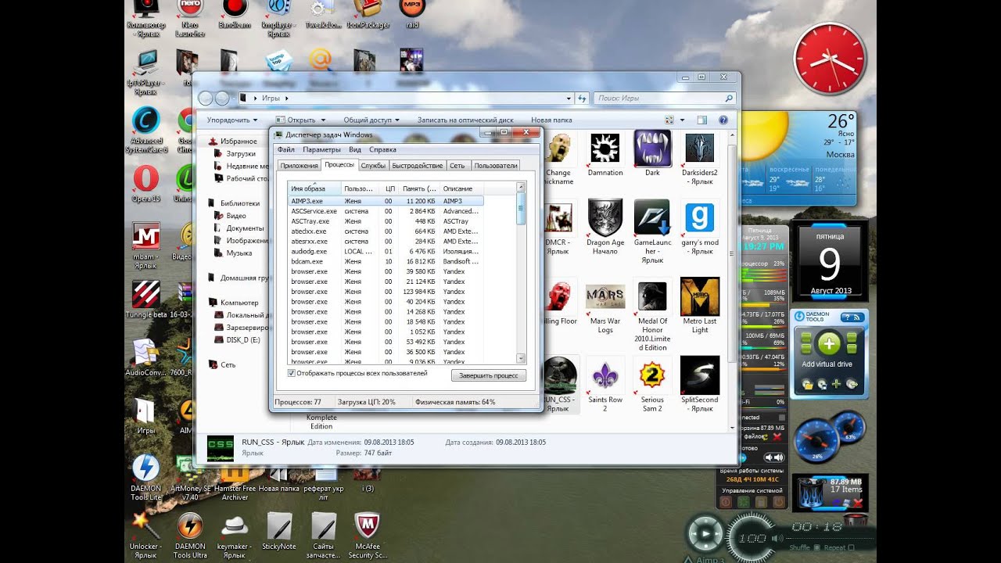
Task: Switch to the Сеть tab
Action: pos(457,166)
